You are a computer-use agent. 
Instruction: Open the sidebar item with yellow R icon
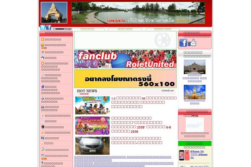point(54,45)
